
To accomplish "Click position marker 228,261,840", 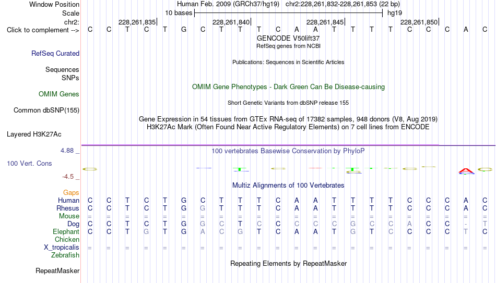I will pos(231,22).
